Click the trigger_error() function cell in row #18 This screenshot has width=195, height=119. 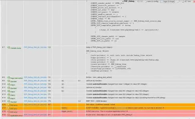click(x=67, y=111)
